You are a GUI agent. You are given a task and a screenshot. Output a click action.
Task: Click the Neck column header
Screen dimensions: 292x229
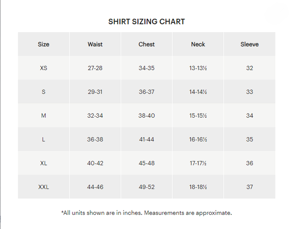[198, 44]
